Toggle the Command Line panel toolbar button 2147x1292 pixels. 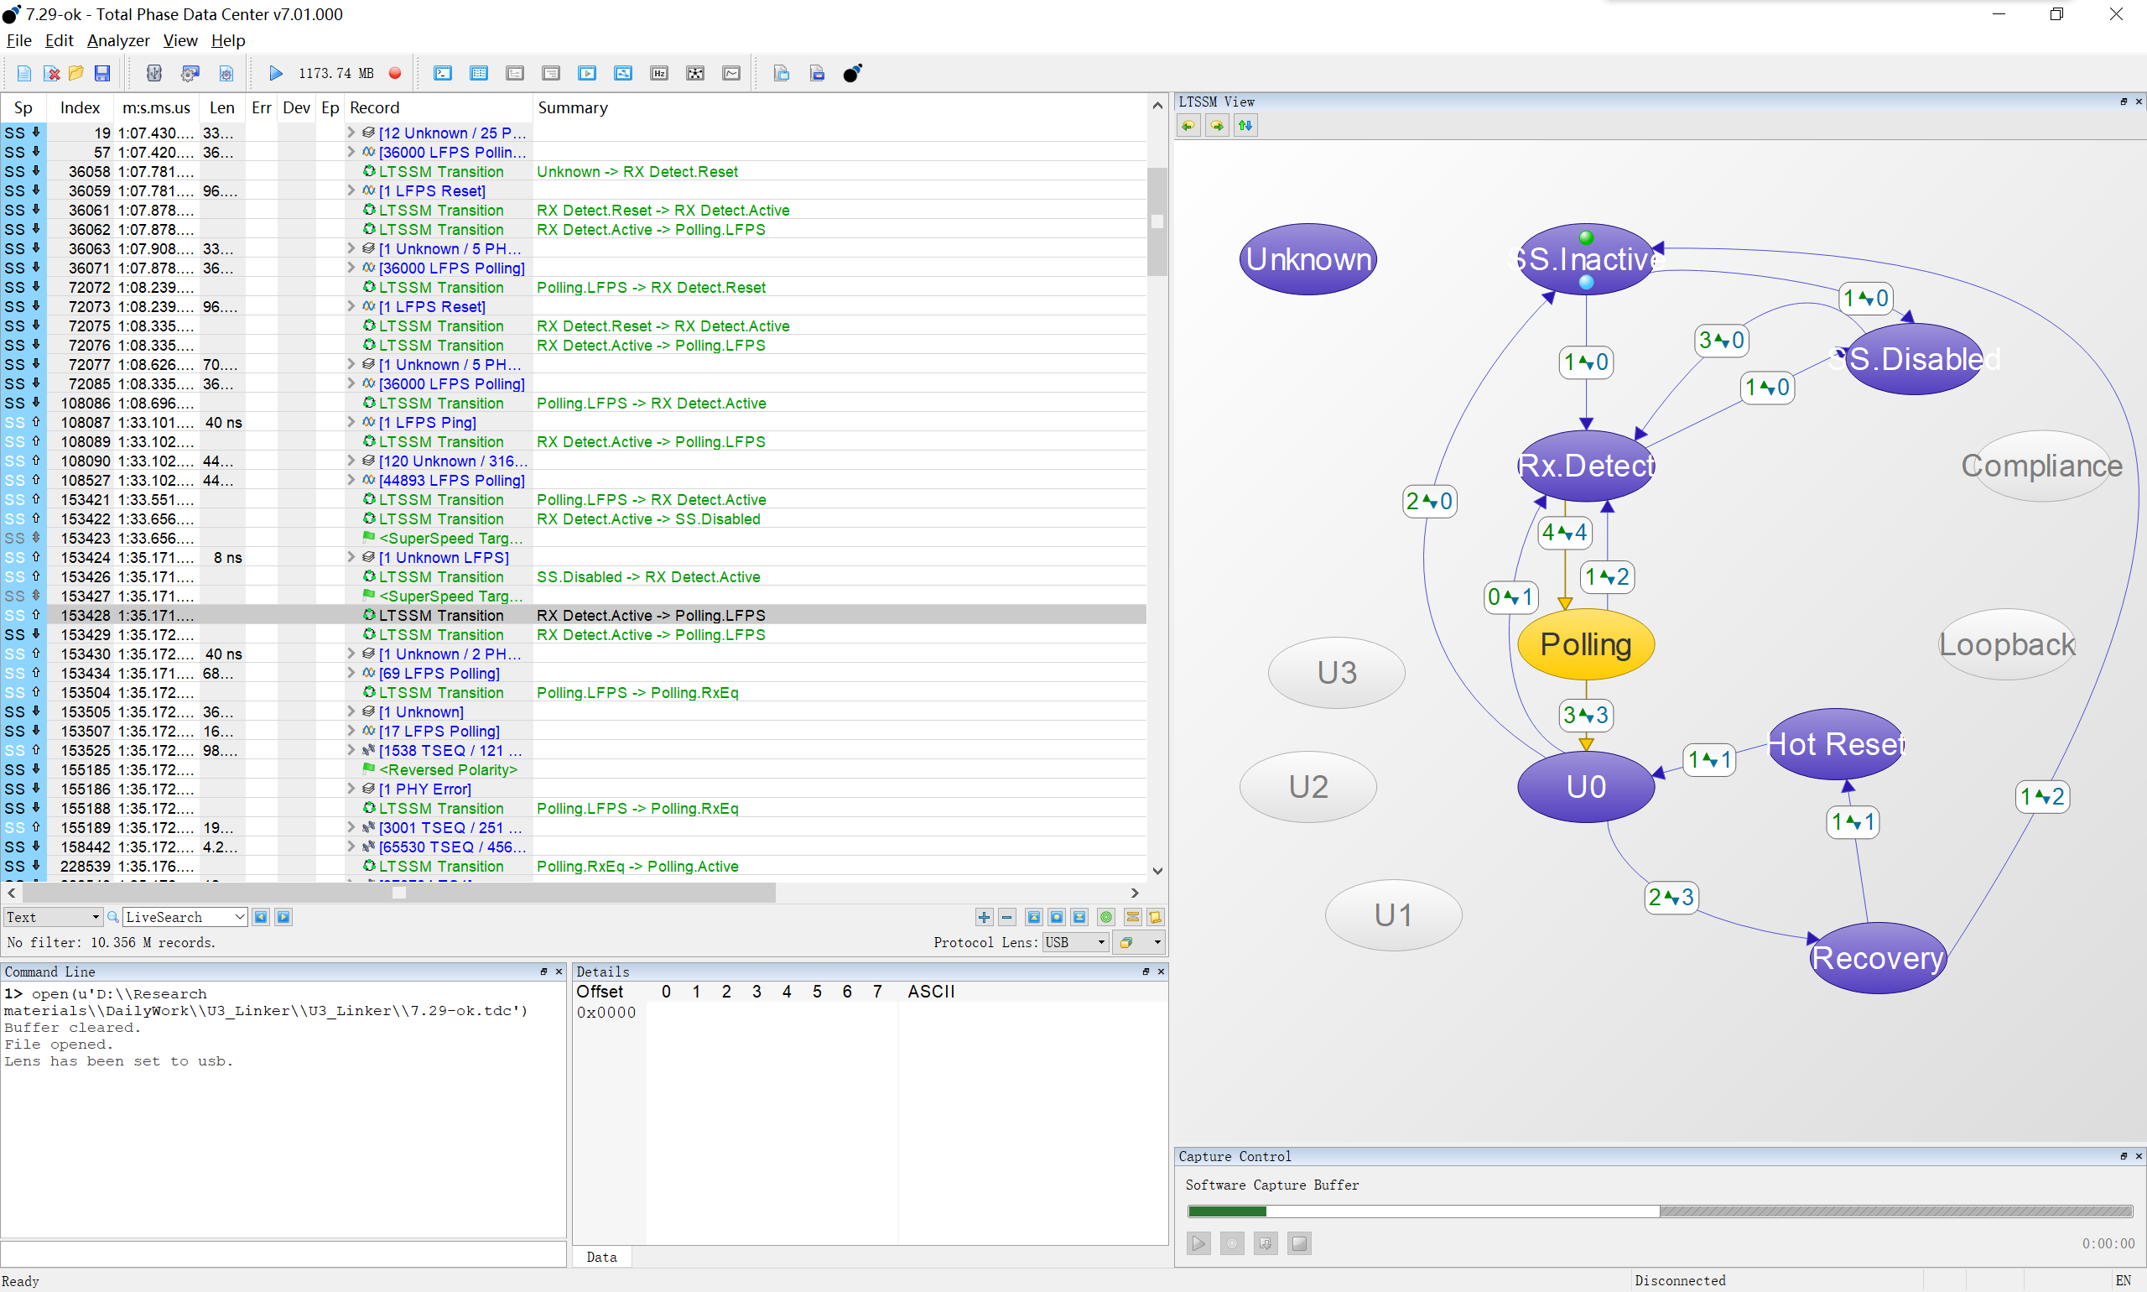coord(443,73)
